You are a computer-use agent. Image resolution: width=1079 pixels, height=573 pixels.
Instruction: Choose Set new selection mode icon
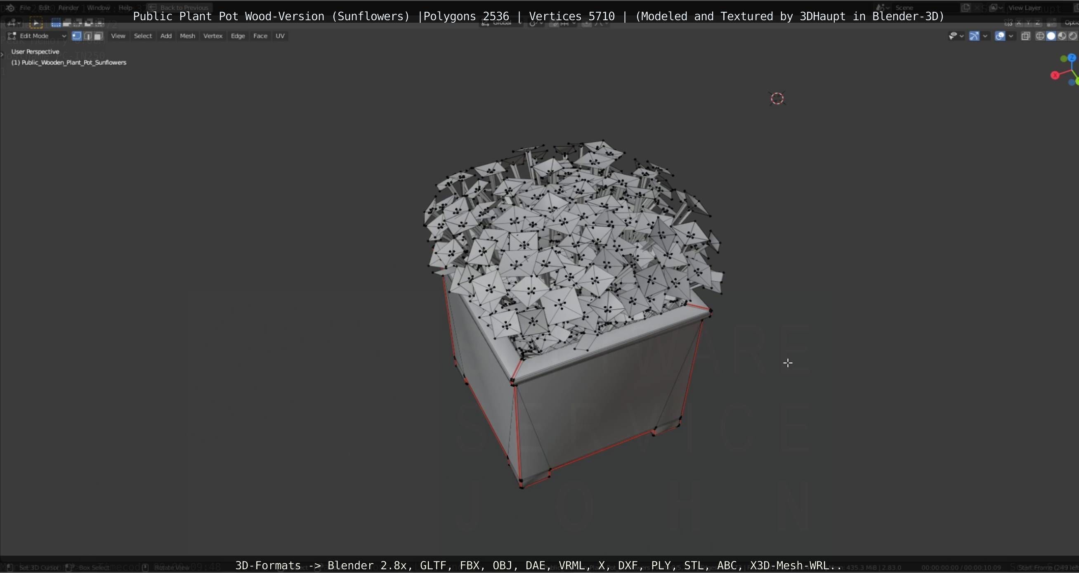pyautogui.click(x=56, y=23)
